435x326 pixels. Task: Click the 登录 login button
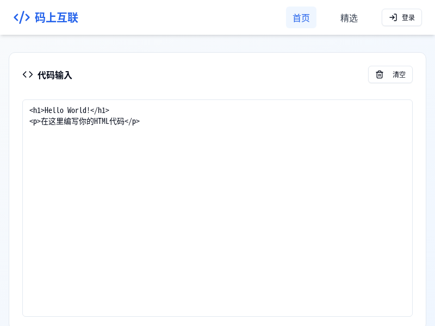[x=402, y=17]
